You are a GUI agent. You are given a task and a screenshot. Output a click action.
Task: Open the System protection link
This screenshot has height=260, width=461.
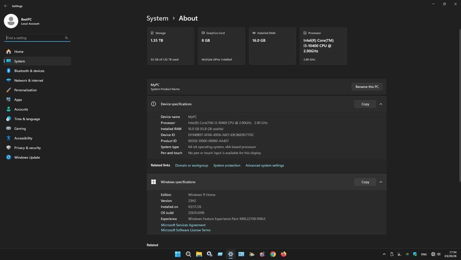tap(227, 165)
